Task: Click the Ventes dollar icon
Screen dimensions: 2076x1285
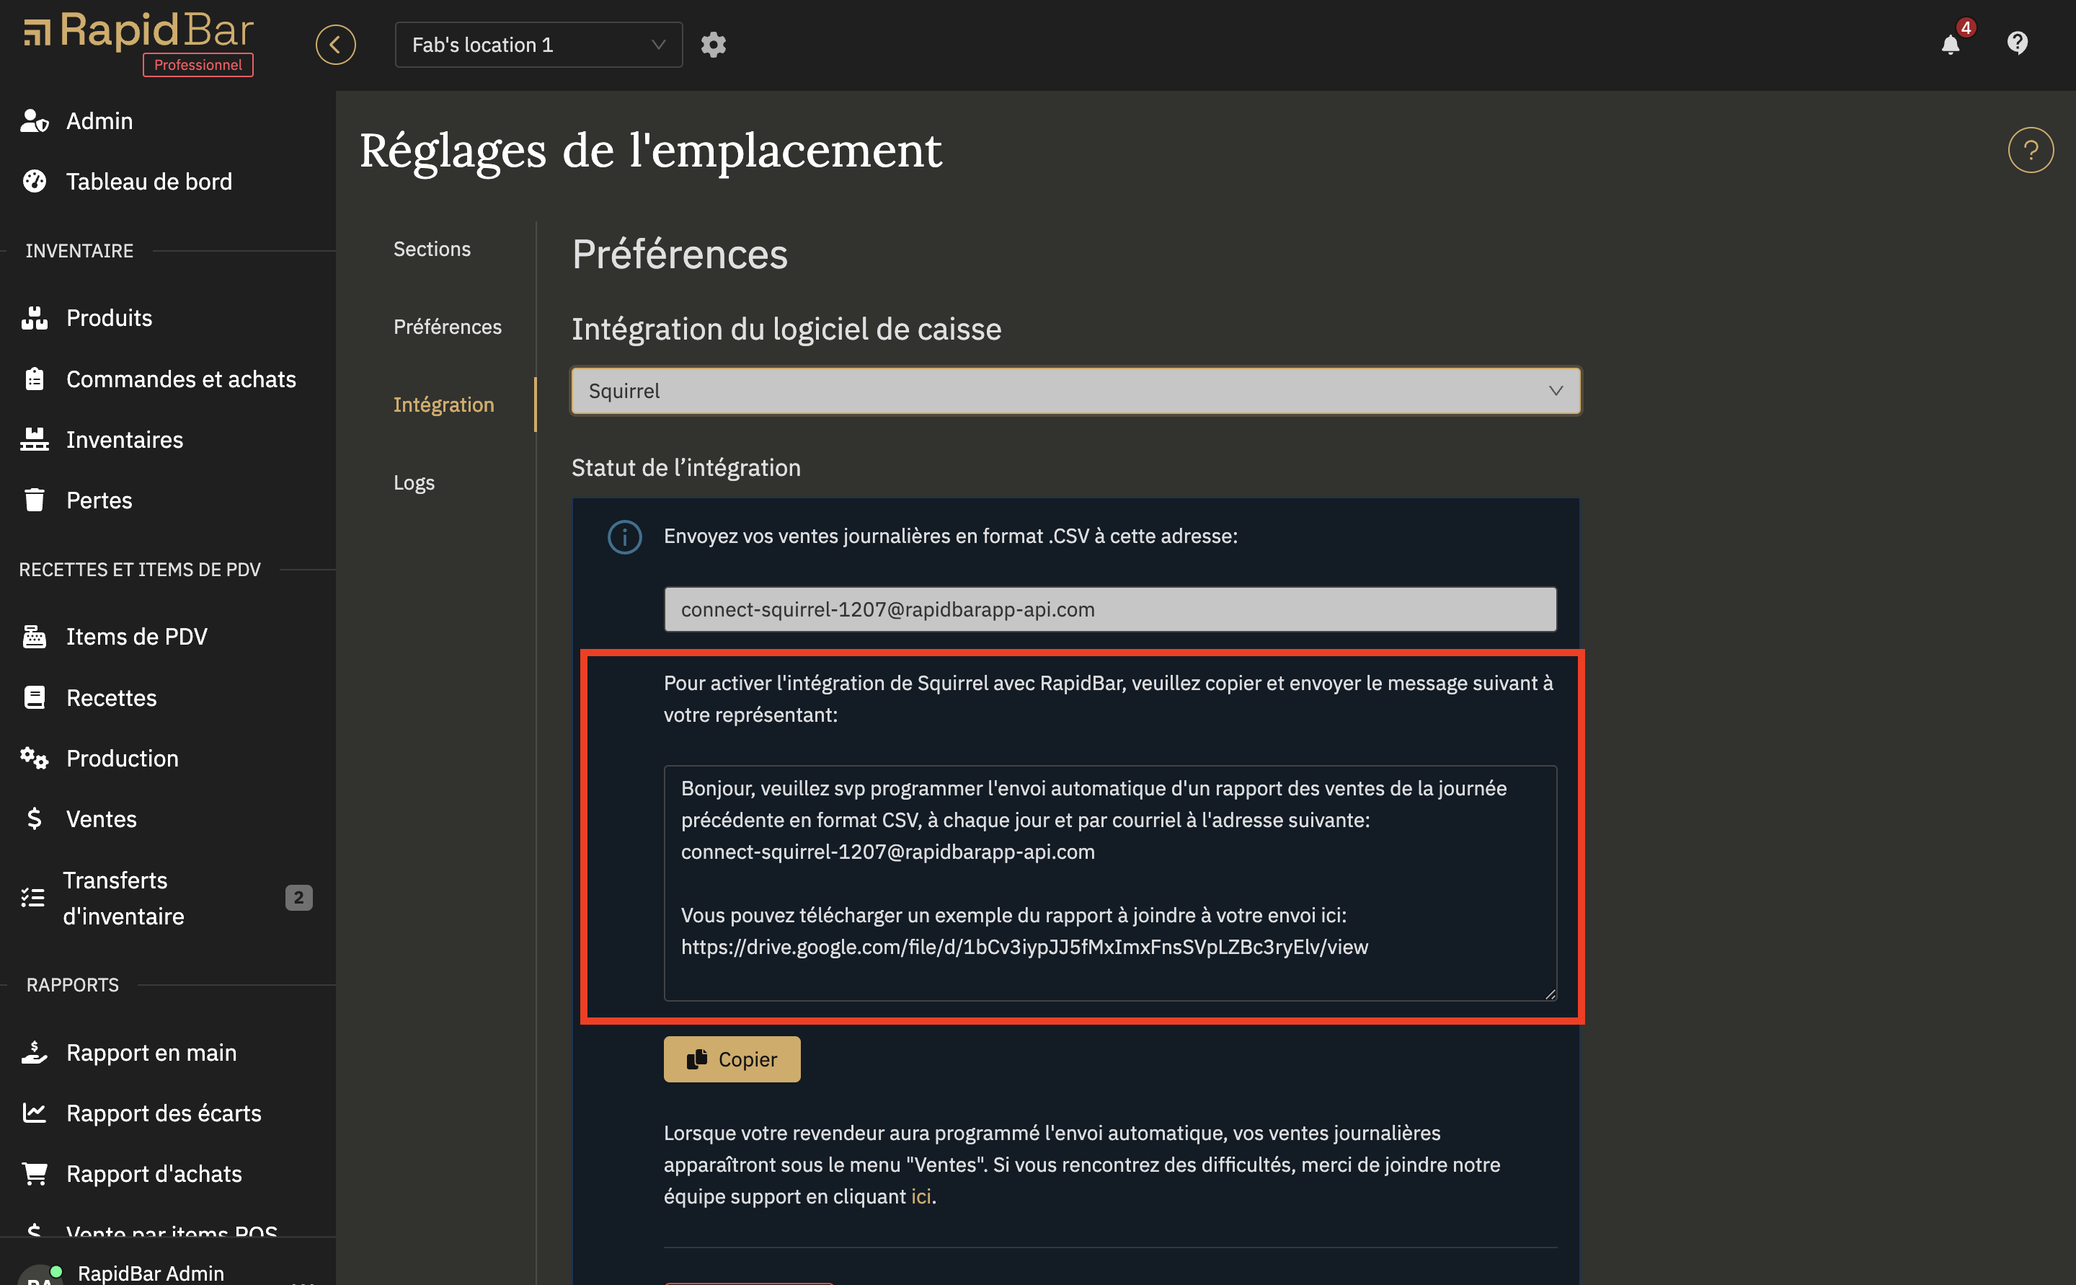Action: (x=34, y=818)
